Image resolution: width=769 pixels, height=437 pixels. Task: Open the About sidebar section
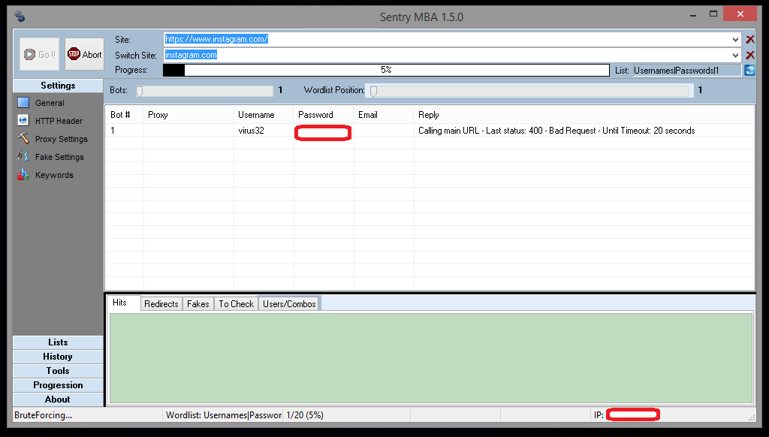58,399
